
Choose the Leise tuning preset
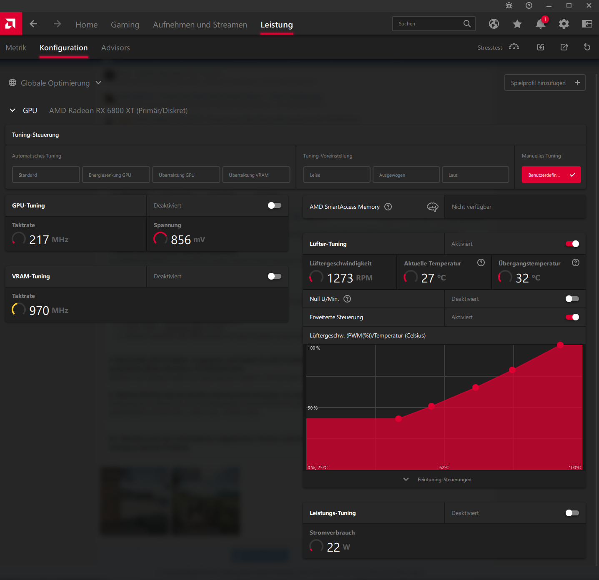click(337, 175)
